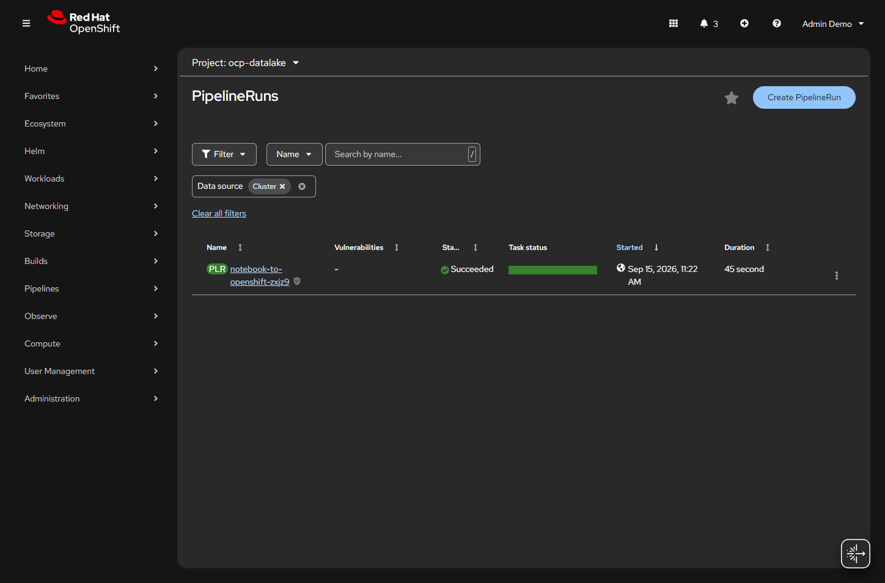
Task: Expand the Ecosystem navigation section
Action: (x=90, y=123)
